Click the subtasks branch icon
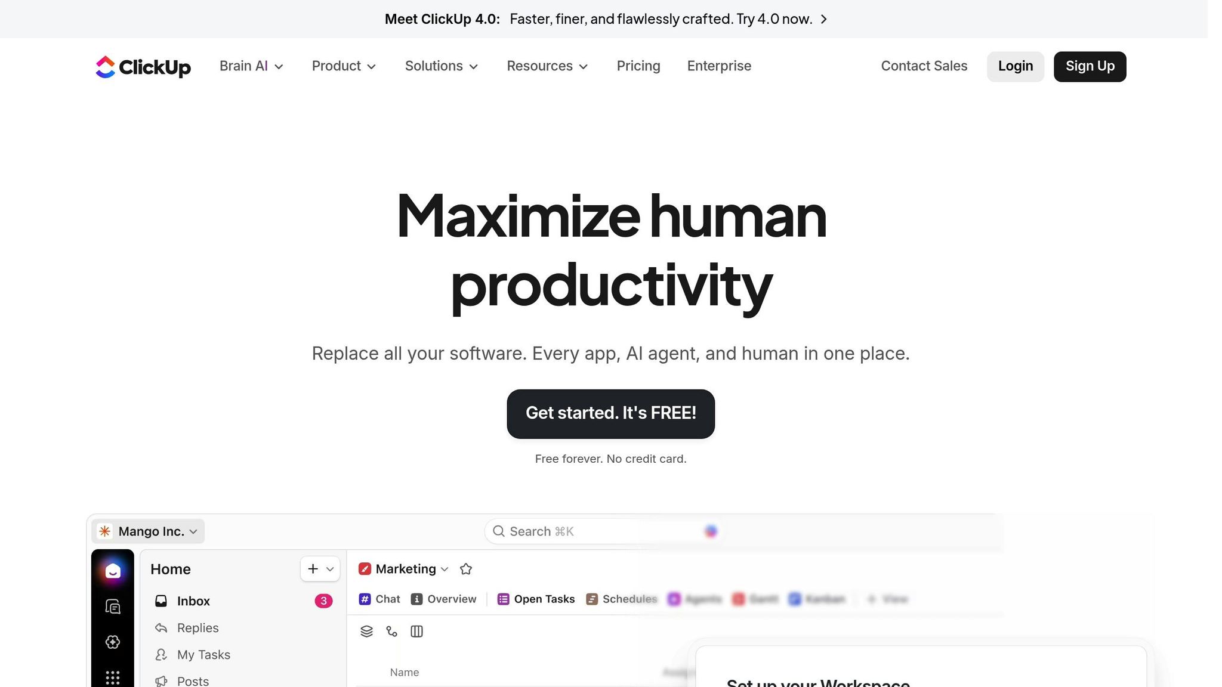 coord(391,632)
